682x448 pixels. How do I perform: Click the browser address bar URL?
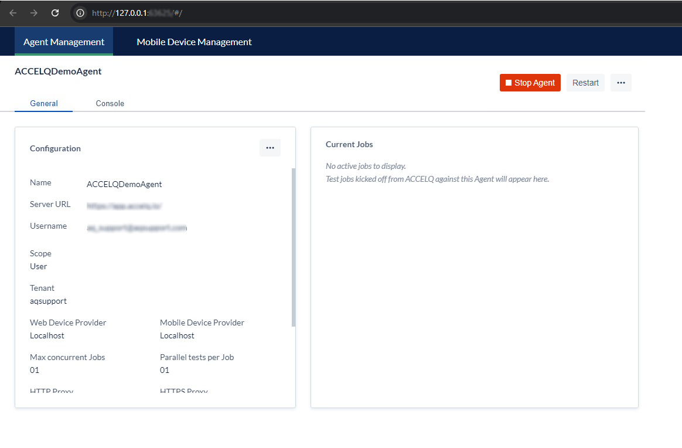tap(137, 13)
